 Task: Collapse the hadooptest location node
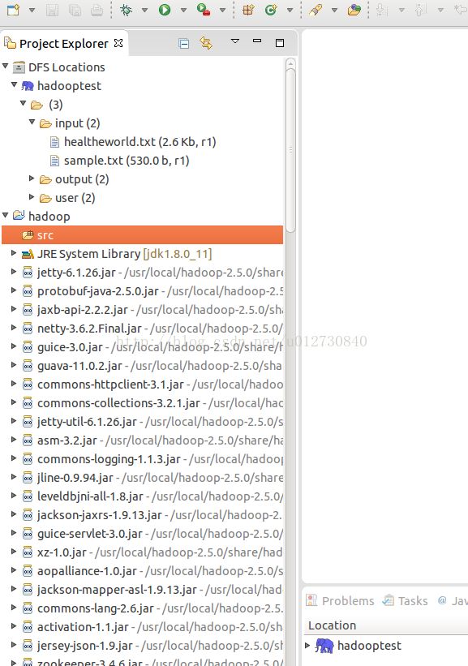(14, 84)
